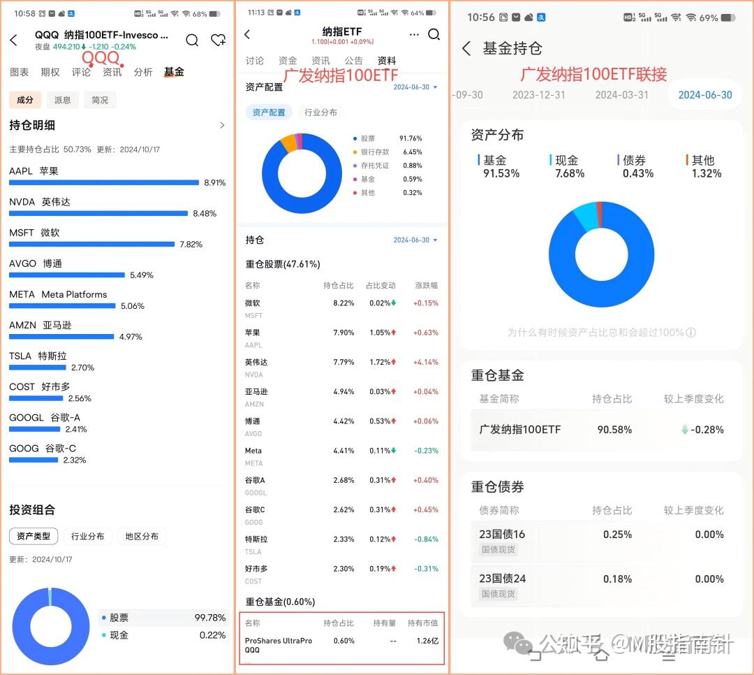The height and width of the screenshot is (675, 754).
Task: Tap the info icon about 资产占比 exceeding 100%
Action: (x=690, y=333)
